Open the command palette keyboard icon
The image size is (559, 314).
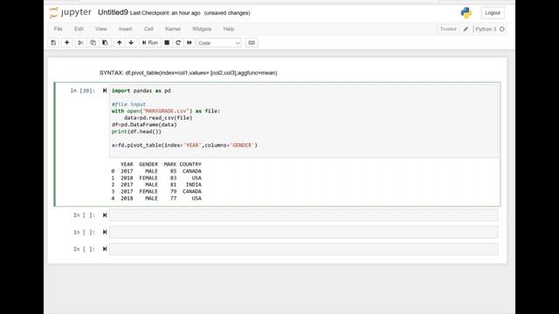252,43
